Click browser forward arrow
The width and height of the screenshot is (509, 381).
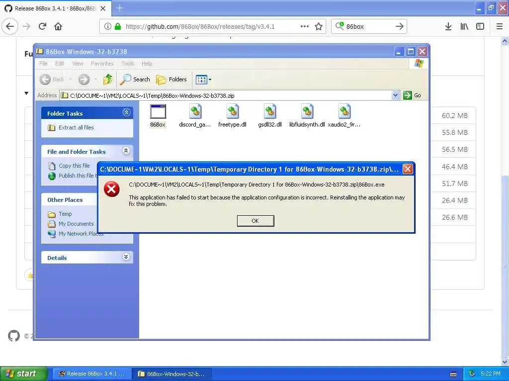[x=26, y=26]
